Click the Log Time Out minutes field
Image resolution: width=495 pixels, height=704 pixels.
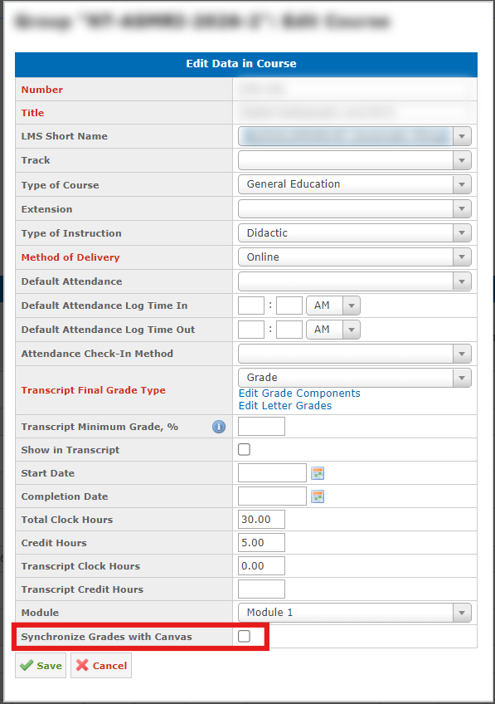click(x=289, y=330)
